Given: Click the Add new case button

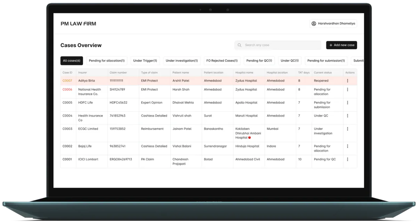Looking at the screenshot, I should [341, 45].
